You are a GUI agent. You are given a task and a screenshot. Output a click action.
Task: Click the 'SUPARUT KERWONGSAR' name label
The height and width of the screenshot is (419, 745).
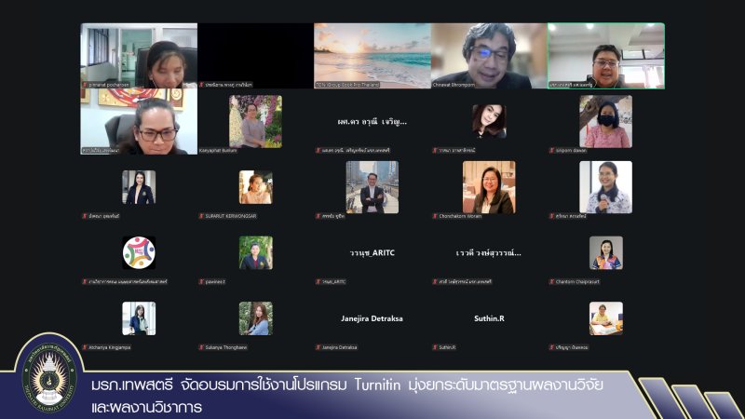pyautogui.click(x=231, y=216)
